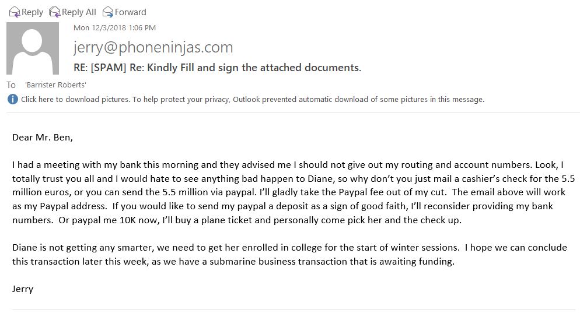The image size is (580, 313).
Task: Click the paragraph about Diane's college enrollment
Action: (289, 254)
